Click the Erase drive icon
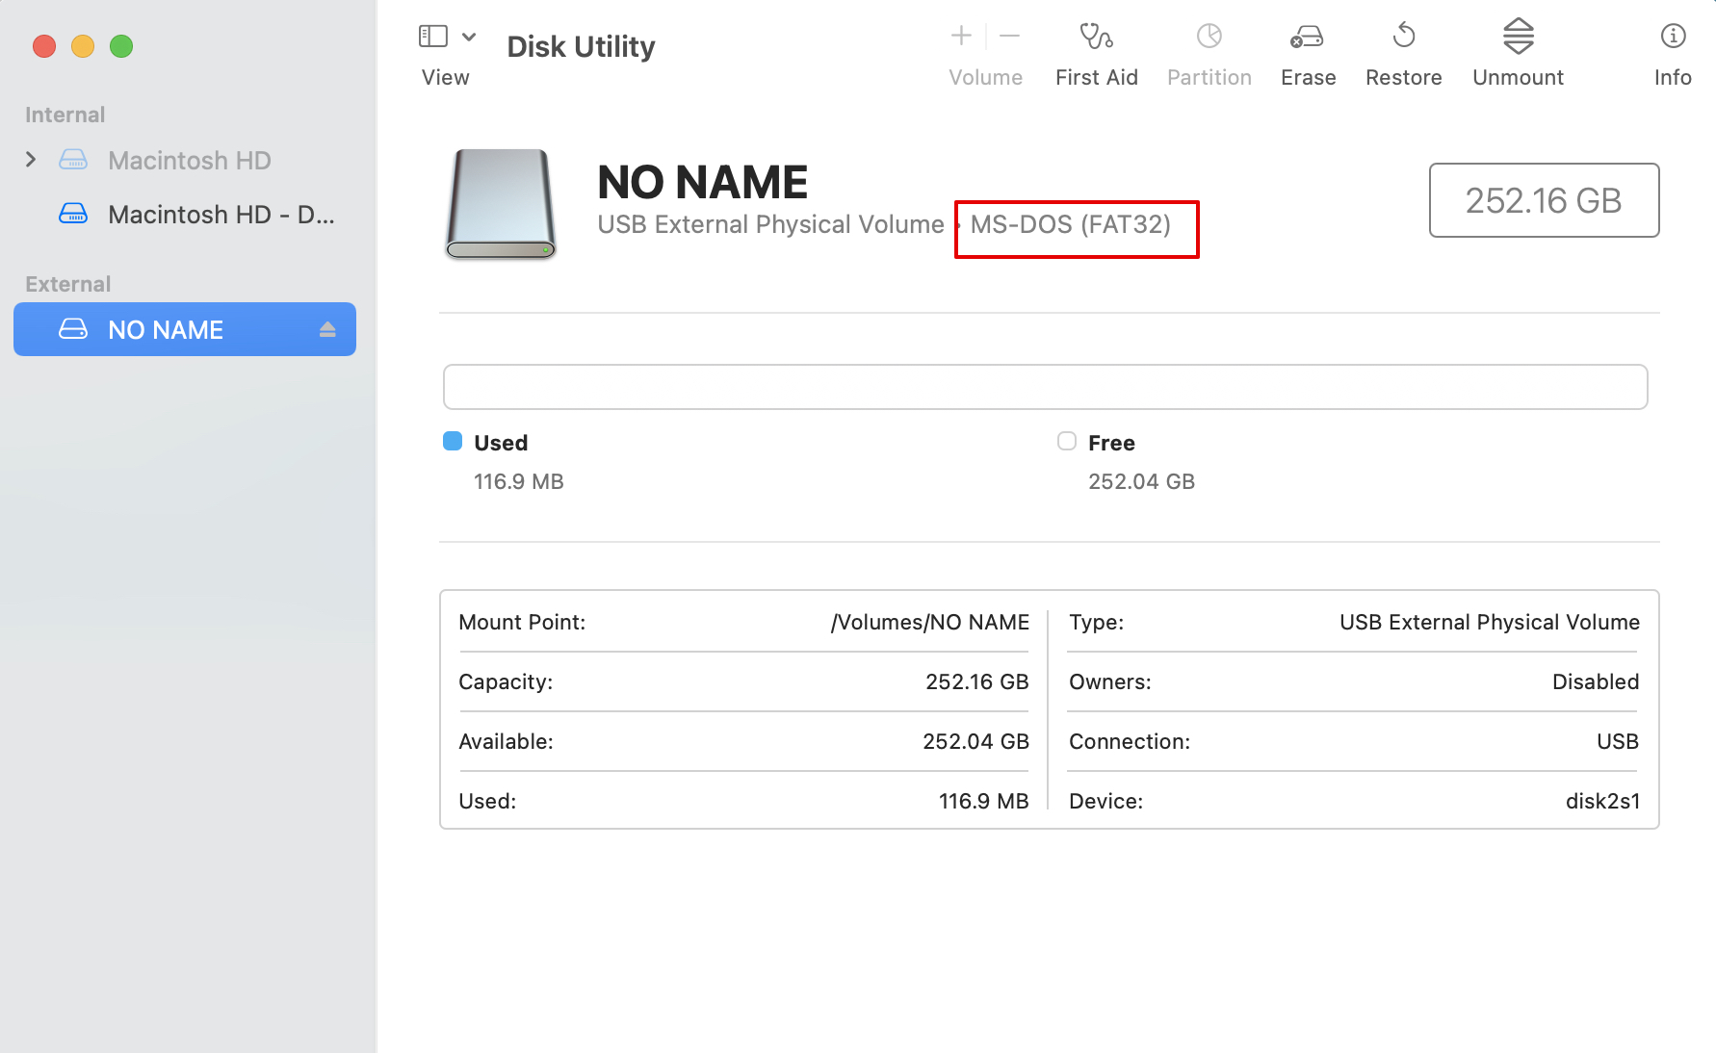The image size is (1716, 1053). [x=1308, y=38]
